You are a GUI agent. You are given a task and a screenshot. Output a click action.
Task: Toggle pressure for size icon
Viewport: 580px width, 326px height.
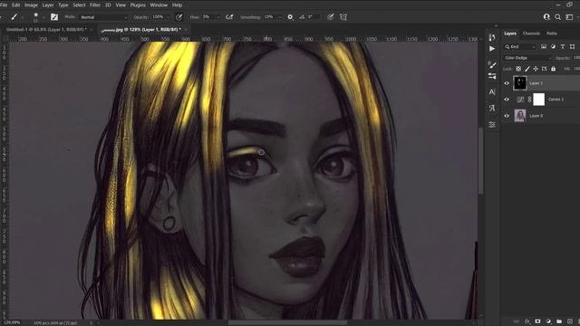tap(330, 17)
